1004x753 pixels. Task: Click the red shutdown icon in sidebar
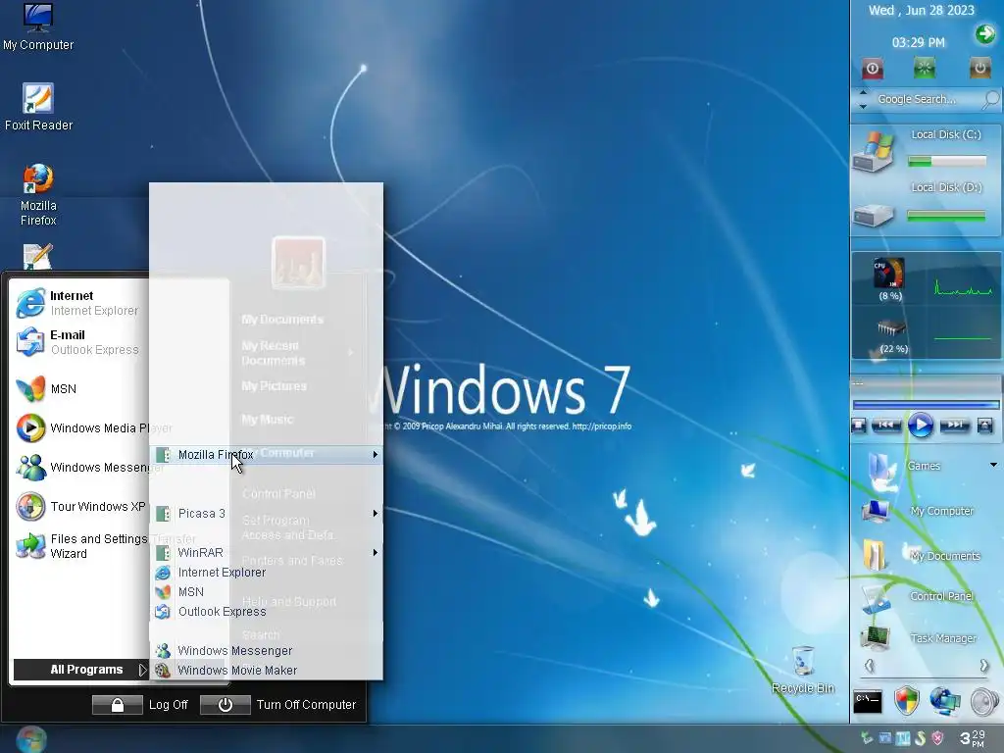pos(872,69)
